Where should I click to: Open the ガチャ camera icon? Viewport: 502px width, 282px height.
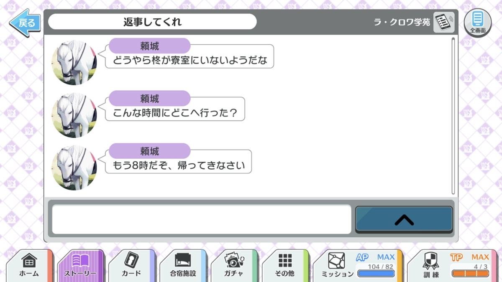pos(234,266)
